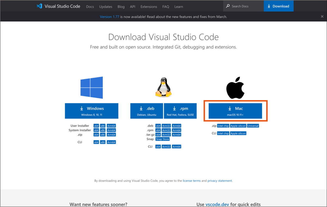Focus the Search Docs field

pyautogui.click(x=244, y=6)
